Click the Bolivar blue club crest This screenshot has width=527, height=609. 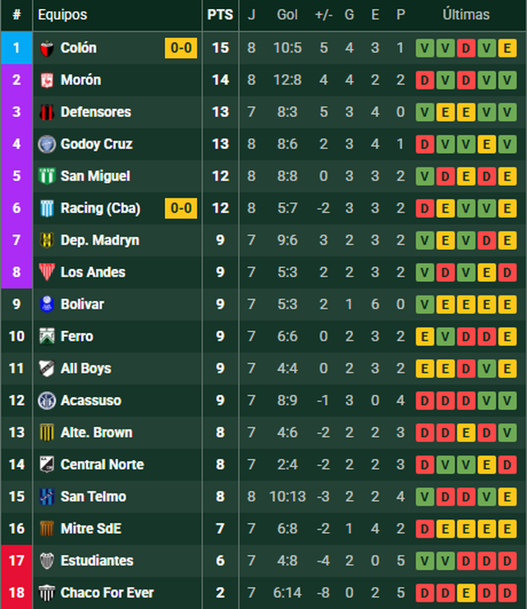(47, 304)
